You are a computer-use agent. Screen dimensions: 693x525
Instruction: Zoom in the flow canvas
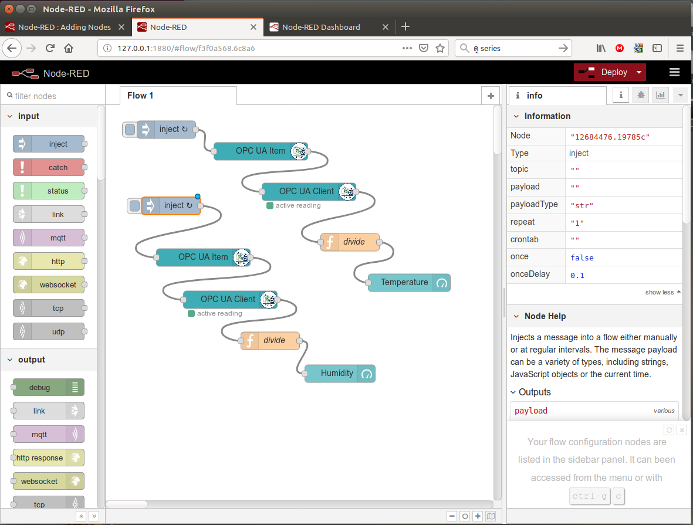click(x=478, y=516)
